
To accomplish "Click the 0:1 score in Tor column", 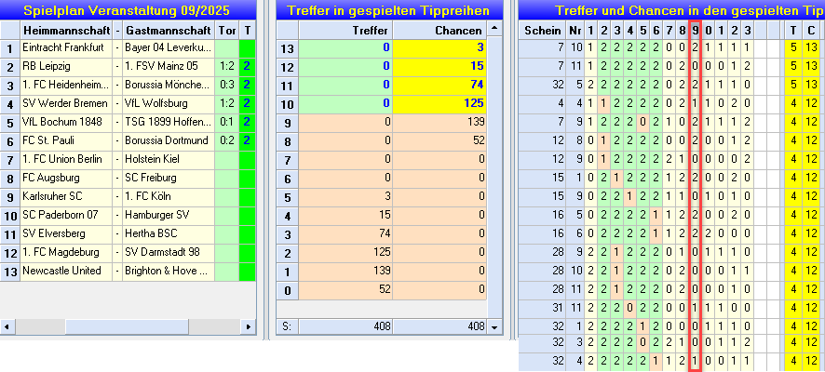I will pos(227,123).
